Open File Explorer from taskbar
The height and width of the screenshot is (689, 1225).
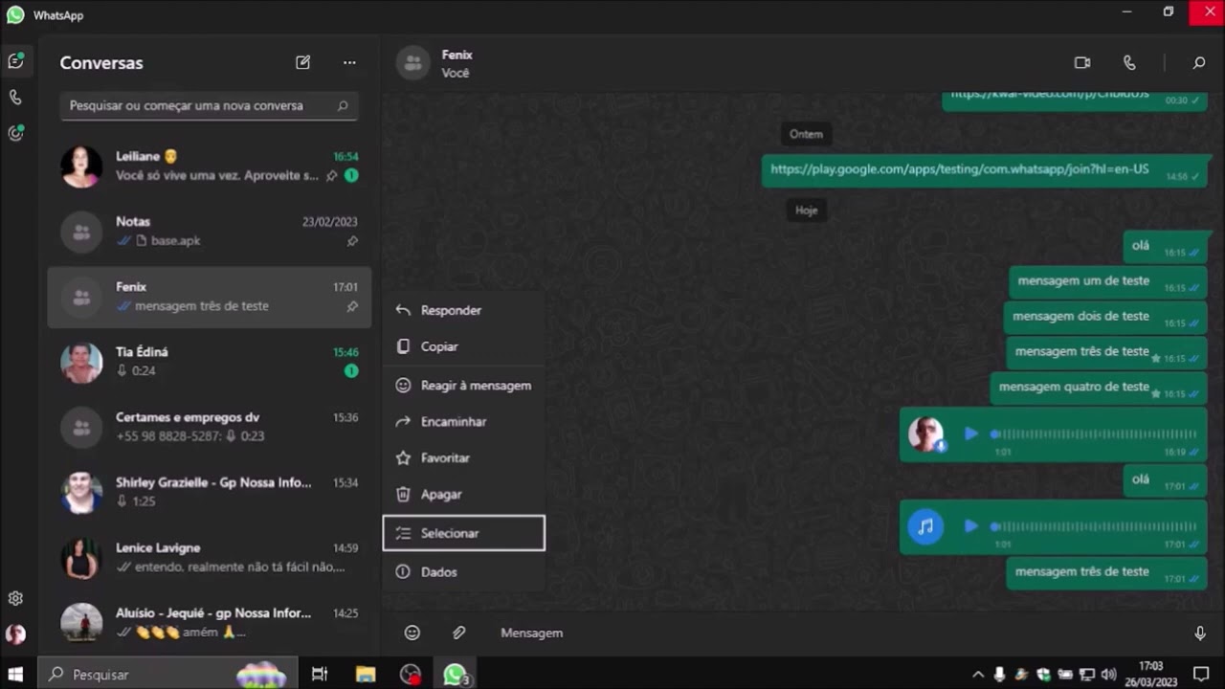tap(366, 675)
